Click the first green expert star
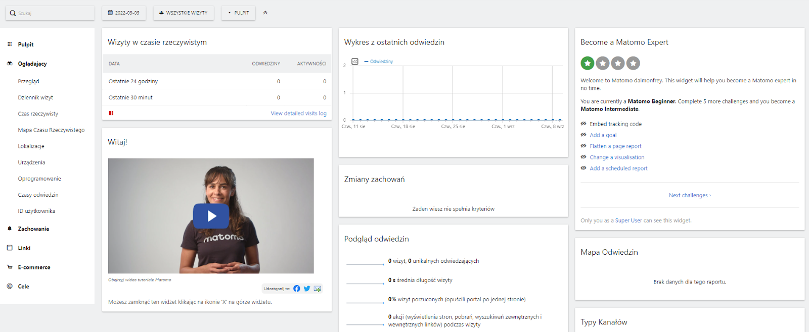This screenshot has height=332, width=809. coord(587,63)
